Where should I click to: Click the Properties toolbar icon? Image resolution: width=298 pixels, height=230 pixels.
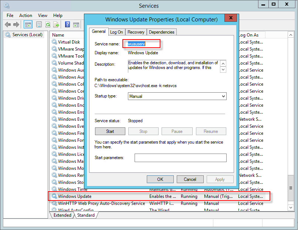pyautogui.click(x=39, y=24)
